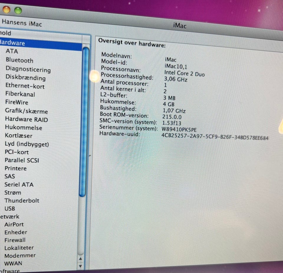Screen dimensions: 283x273
Task: Click the scrollbar up arrow
Action: tap(80, 259)
